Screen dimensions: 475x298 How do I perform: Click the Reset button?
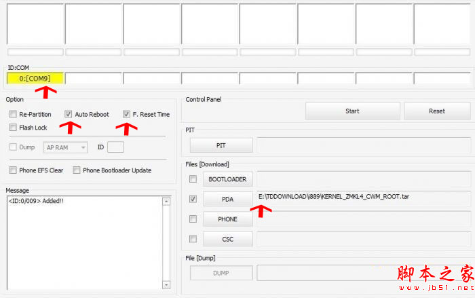point(437,111)
